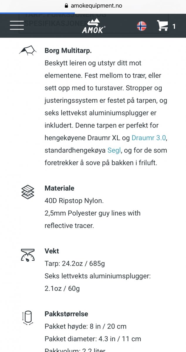The image size is (186, 352).
Task: Tap the Materiale heading
Action: pos(59,188)
